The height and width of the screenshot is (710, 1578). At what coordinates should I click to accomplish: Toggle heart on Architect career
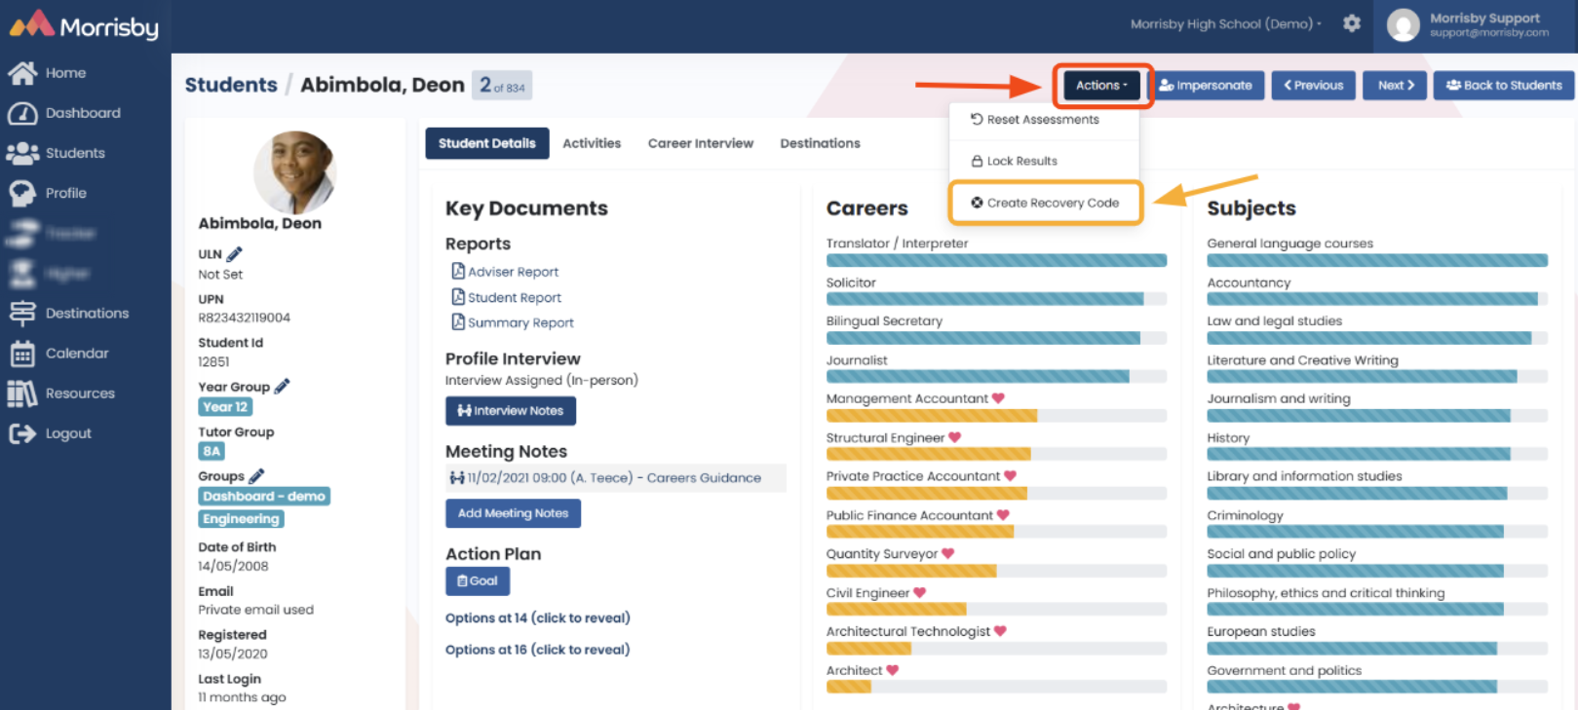[x=892, y=670]
